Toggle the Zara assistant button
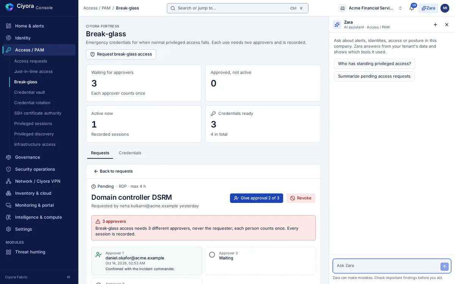 point(428,8)
